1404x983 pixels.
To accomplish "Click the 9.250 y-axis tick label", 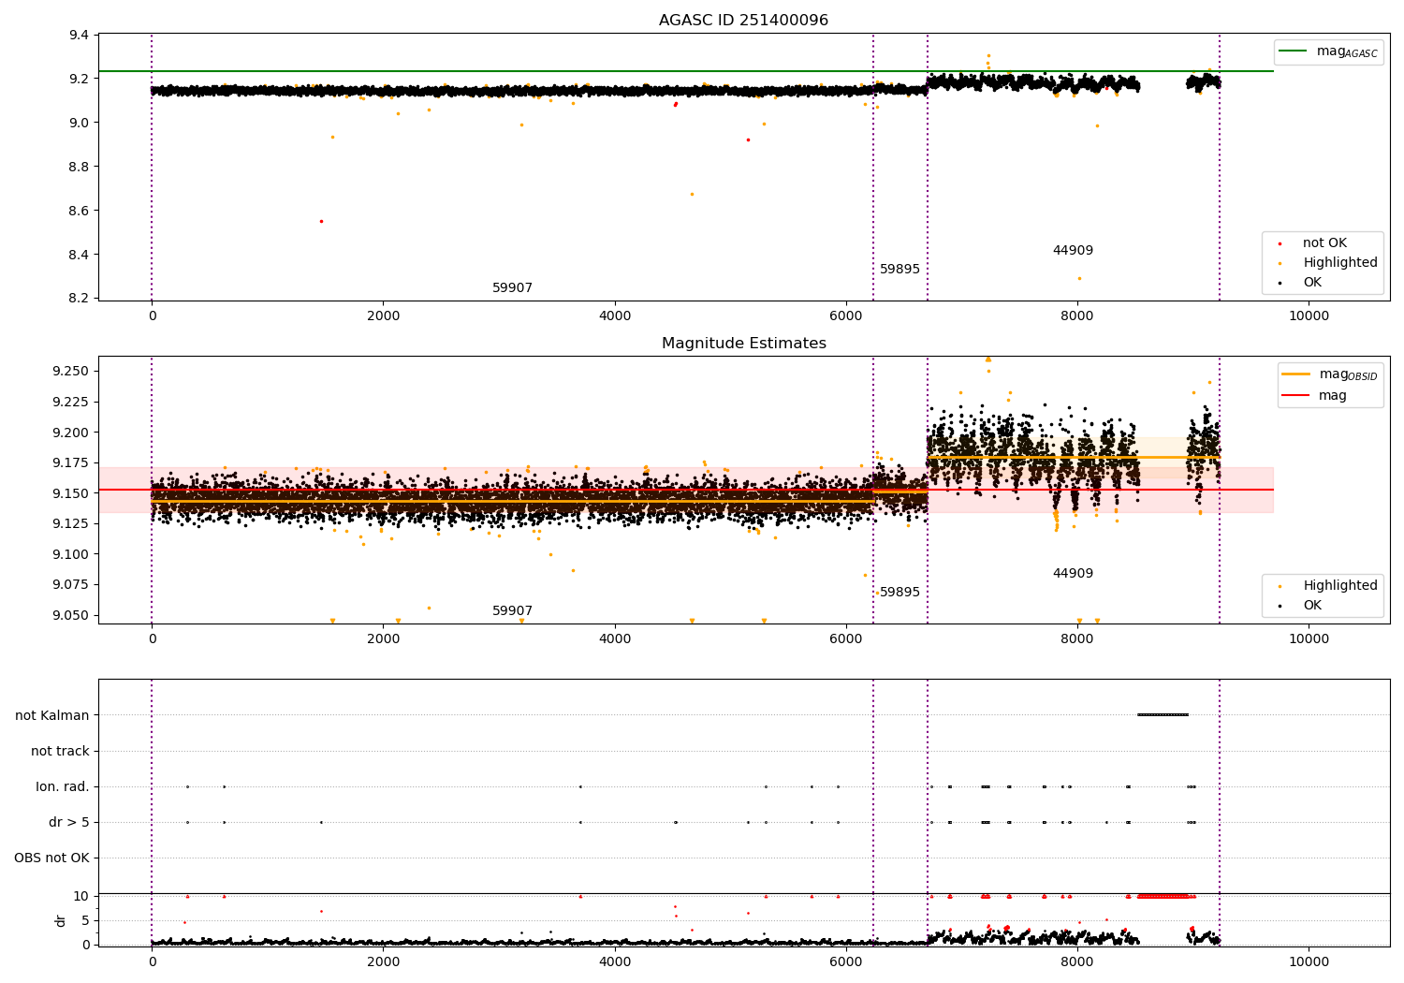I will pos(71,371).
